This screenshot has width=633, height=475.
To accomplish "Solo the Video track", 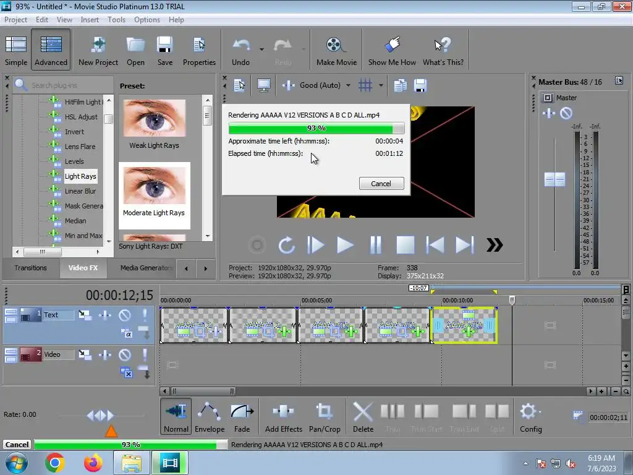I will pos(145,354).
